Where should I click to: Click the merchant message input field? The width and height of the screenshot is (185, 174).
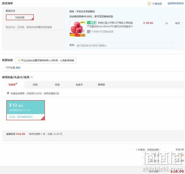click(125, 46)
